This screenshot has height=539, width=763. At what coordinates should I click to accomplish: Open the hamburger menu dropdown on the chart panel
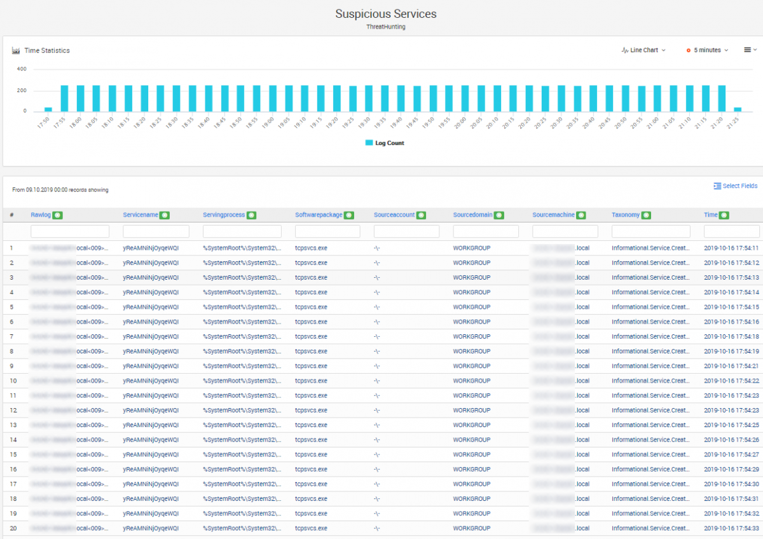coord(749,50)
